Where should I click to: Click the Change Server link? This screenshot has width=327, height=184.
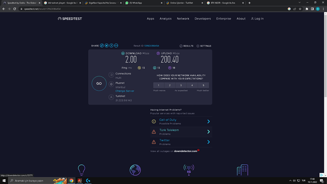pyautogui.click(x=125, y=91)
